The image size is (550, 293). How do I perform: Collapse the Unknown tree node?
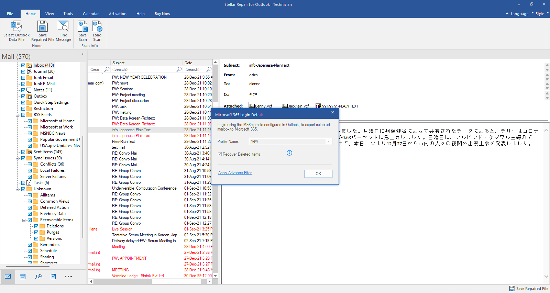17,189
